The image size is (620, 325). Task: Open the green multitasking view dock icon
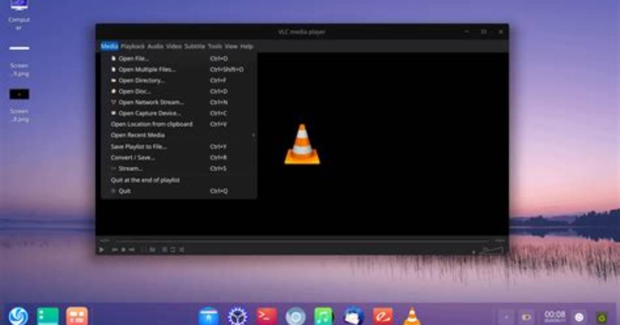[48, 316]
